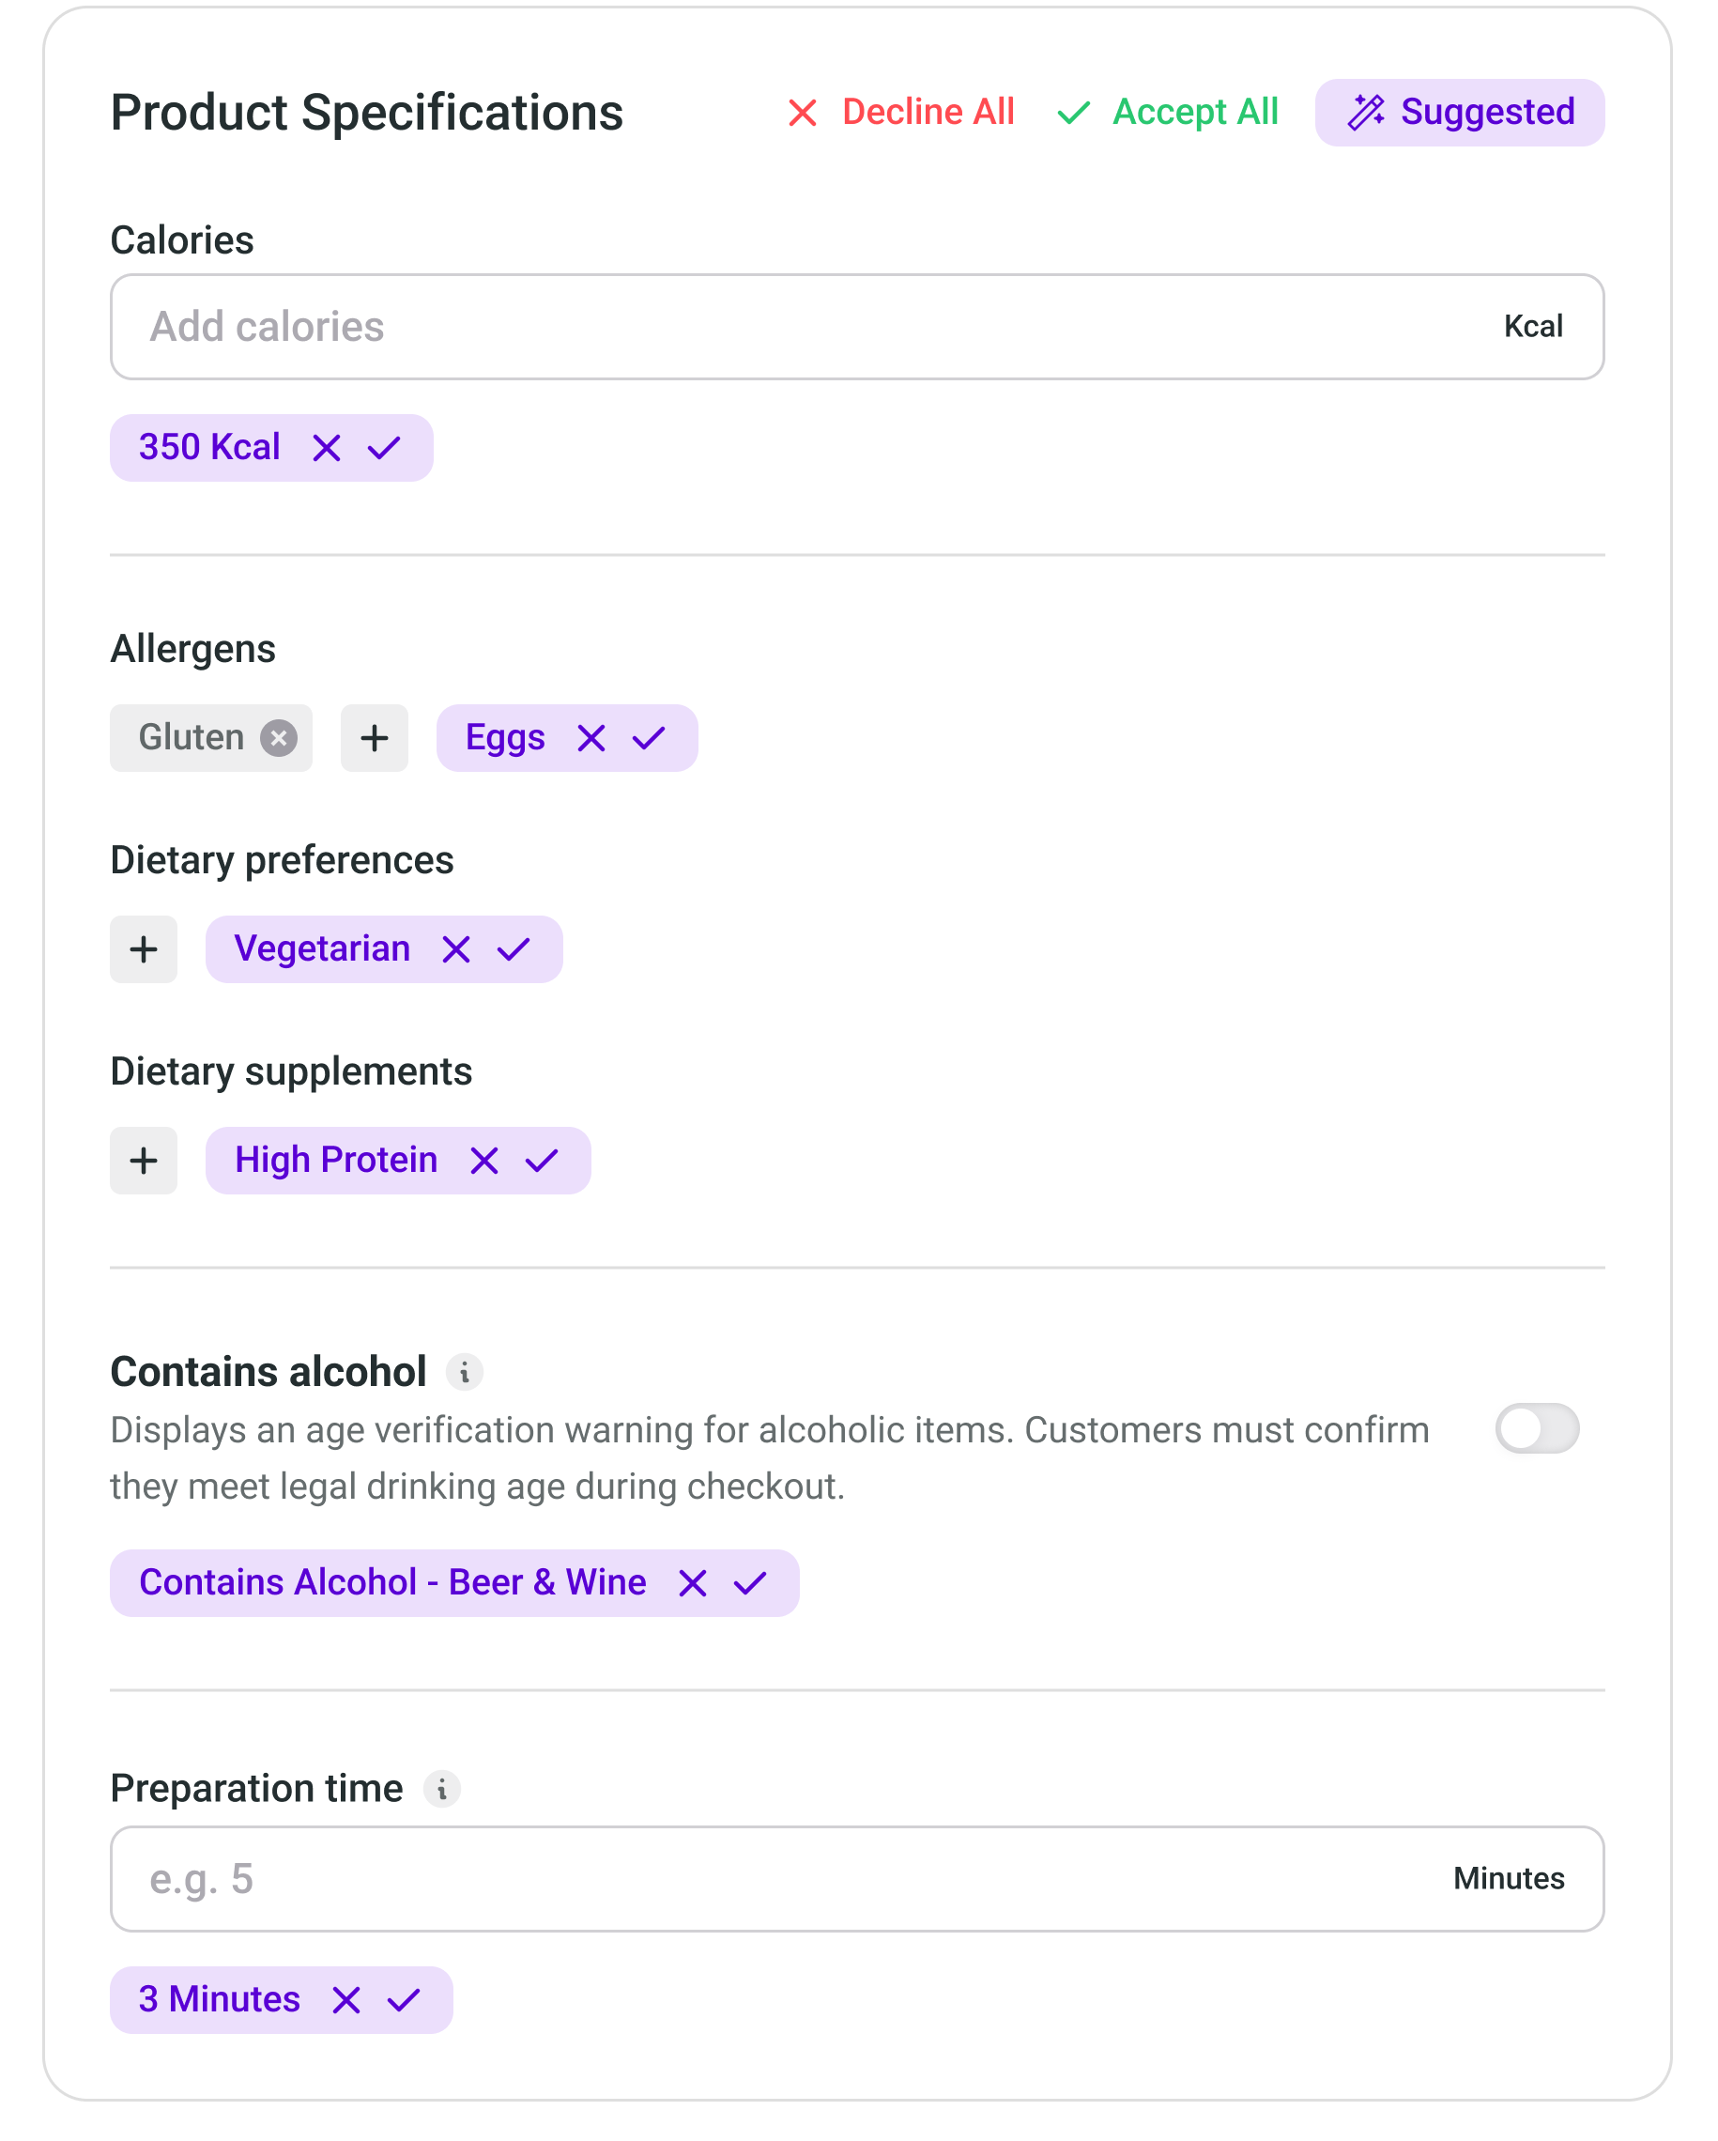Accept the Vegetarian suggestion
Screen dimensions: 1718x2141
pos(514,949)
